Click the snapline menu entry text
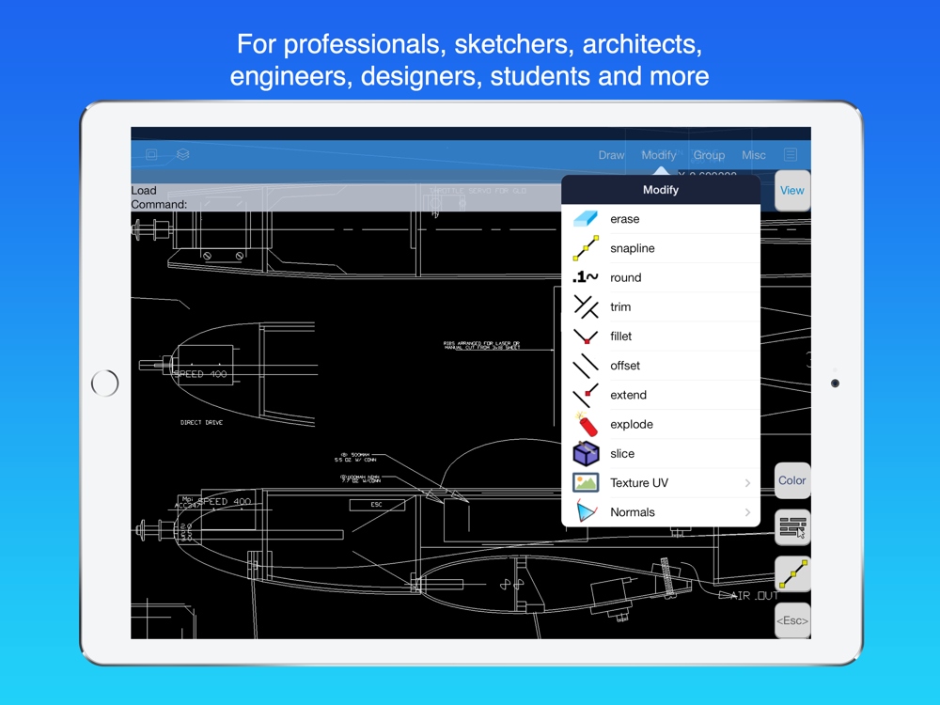The height and width of the screenshot is (705, 940). pyautogui.click(x=632, y=248)
